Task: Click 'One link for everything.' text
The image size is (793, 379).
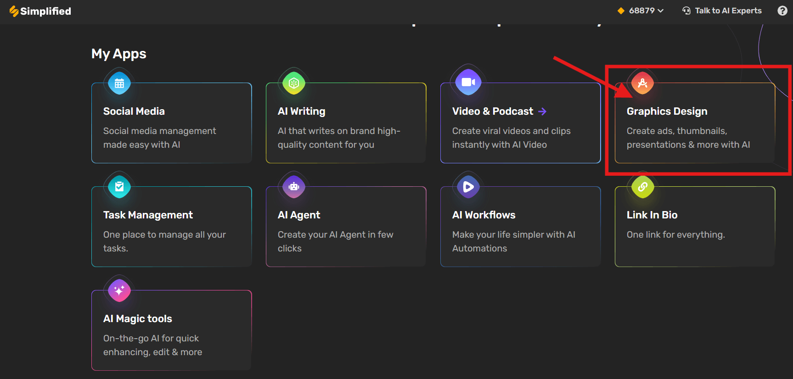Action: 676,234
